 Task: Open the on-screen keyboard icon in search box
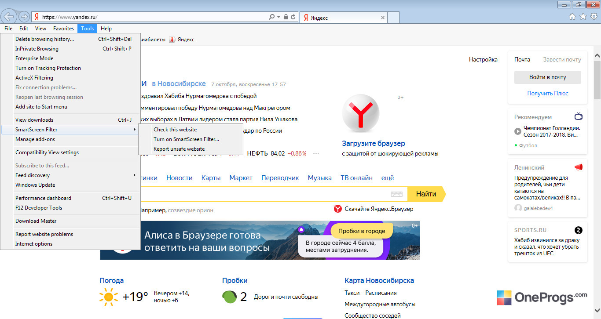[396, 194]
